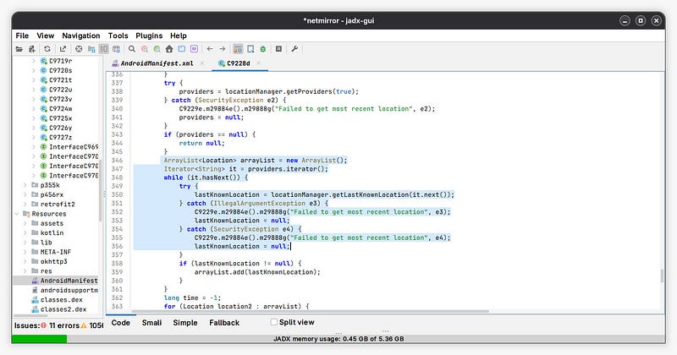Viewport: 677px width, 355px height.
Task: Launch the debugger via the green bug icon
Action: pyautogui.click(x=263, y=49)
